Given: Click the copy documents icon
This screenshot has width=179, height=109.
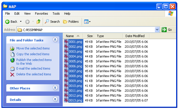Looking at the screenshot, I should tap(12, 54).
